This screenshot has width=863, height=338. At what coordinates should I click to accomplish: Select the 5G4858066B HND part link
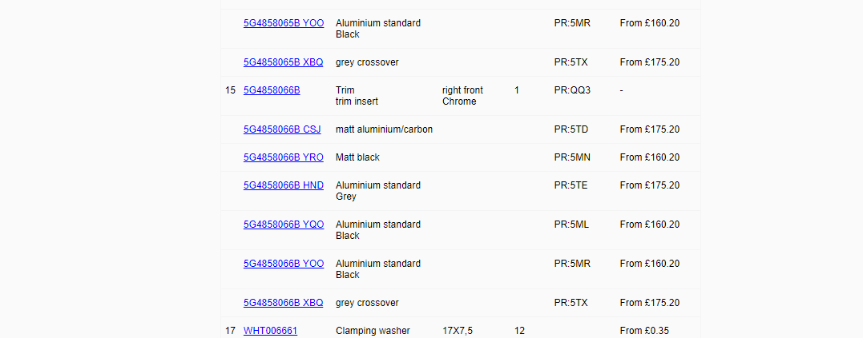point(284,185)
